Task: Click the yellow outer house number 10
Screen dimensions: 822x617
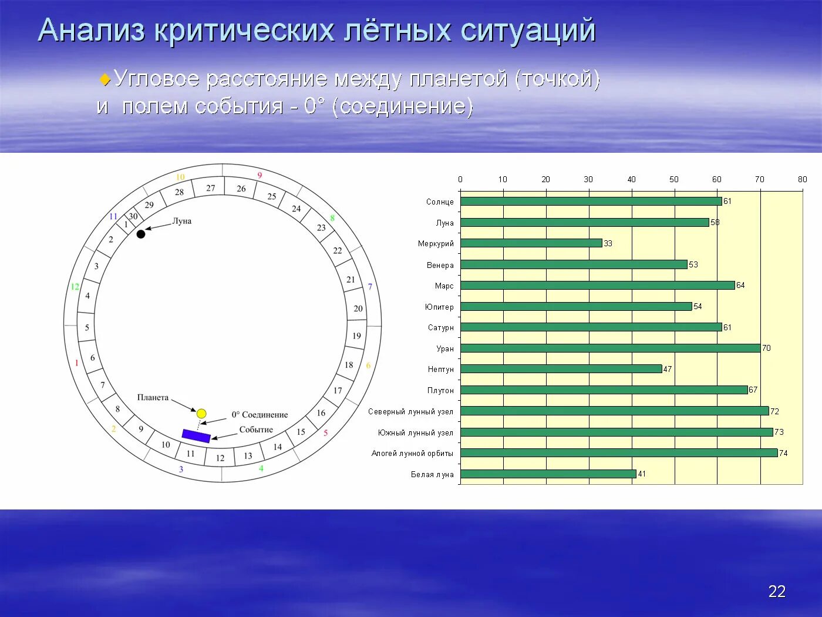Action: tap(180, 177)
